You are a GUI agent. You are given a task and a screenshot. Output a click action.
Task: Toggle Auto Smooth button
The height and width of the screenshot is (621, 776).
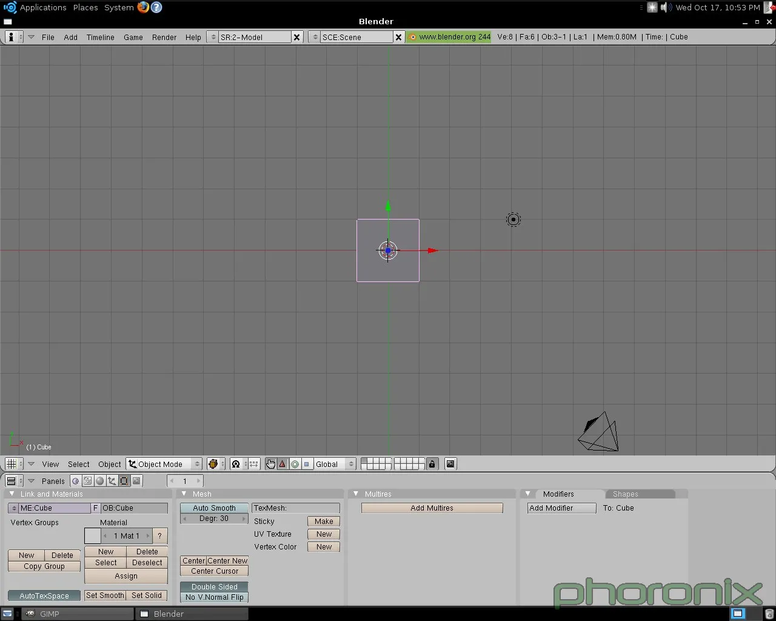tap(215, 508)
